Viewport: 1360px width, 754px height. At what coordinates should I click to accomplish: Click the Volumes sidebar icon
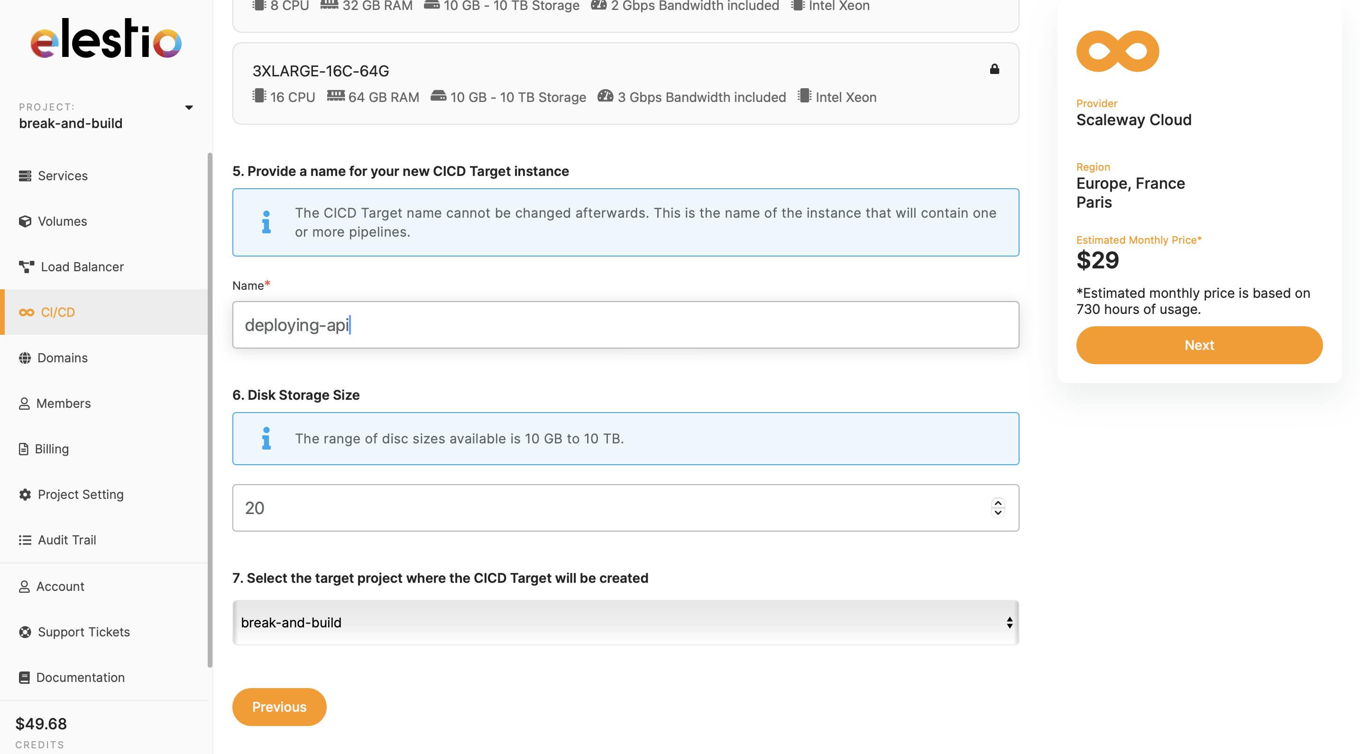coord(25,222)
